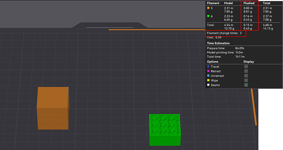Image resolution: width=283 pixels, height=150 pixels.
Task: Toggle the Unretract display checkbox
Action: point(246,76)
